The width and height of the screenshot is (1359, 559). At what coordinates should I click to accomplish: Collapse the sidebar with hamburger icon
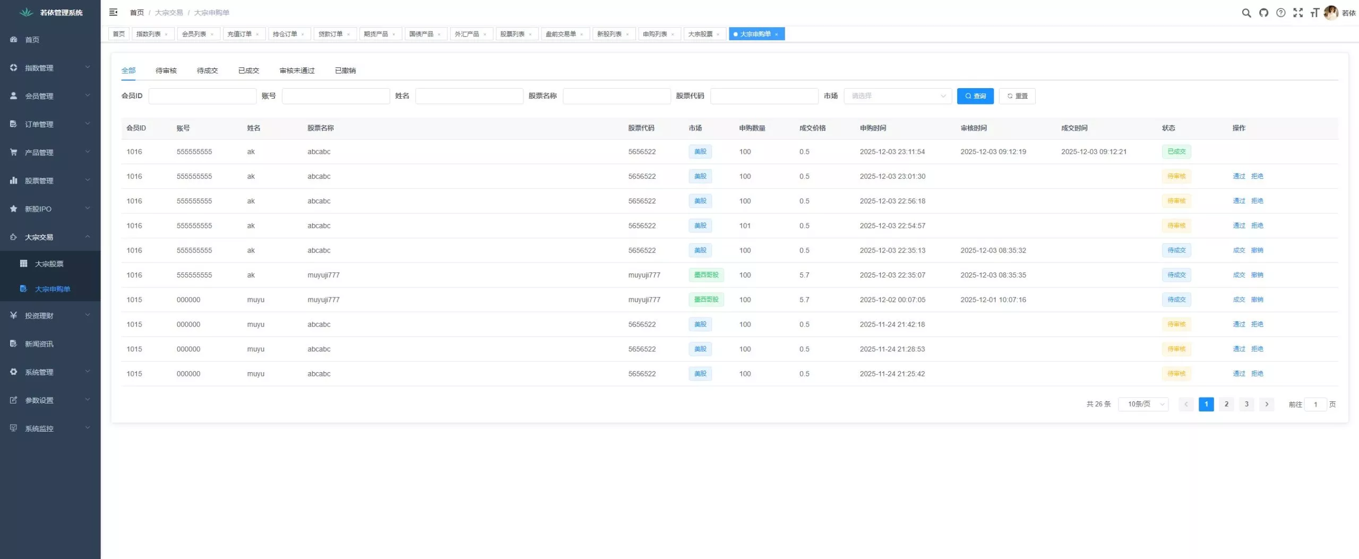tap(113, 12)
